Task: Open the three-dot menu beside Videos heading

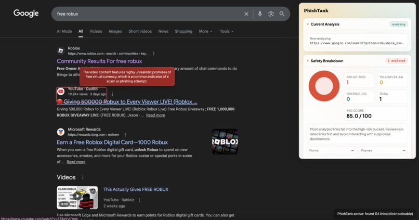Action: tap(83, 177)
